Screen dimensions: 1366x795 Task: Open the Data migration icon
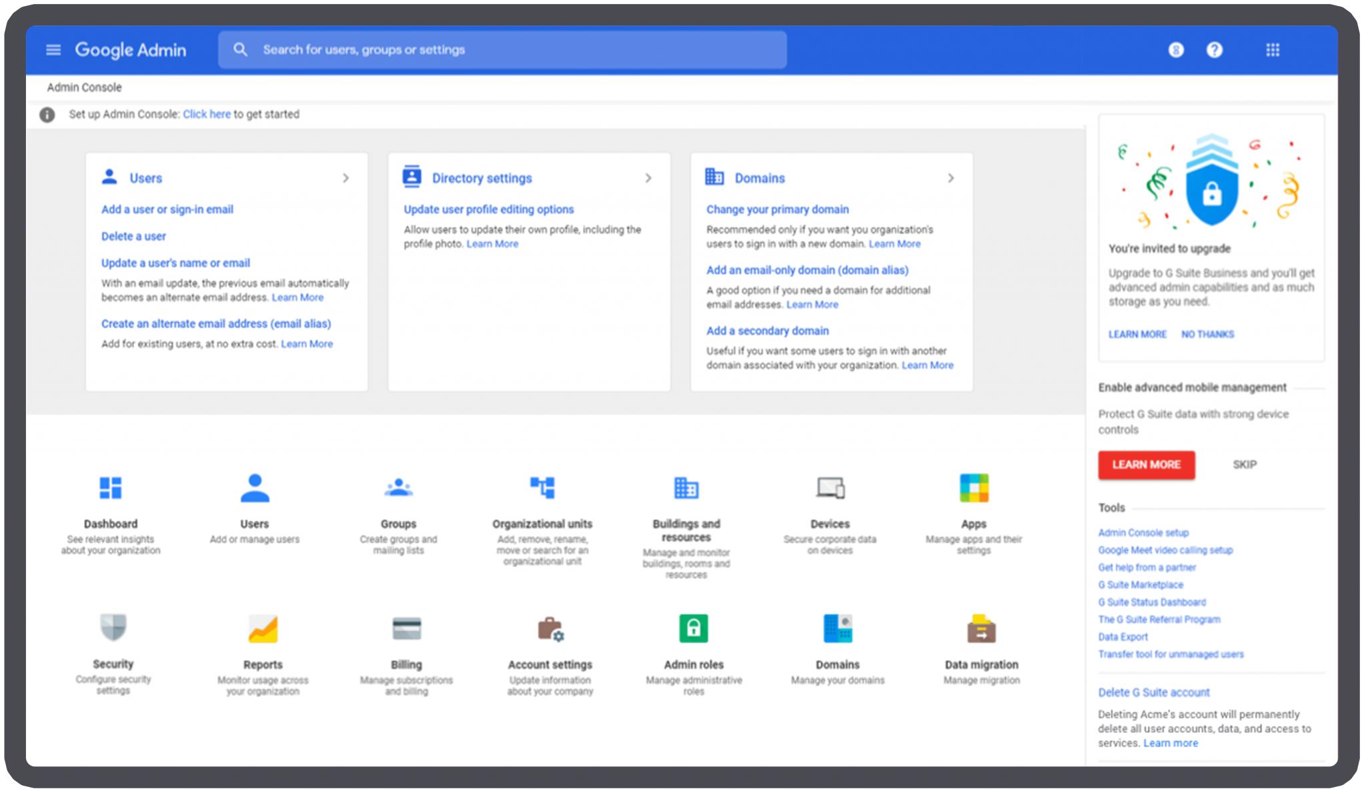(981, 628)
